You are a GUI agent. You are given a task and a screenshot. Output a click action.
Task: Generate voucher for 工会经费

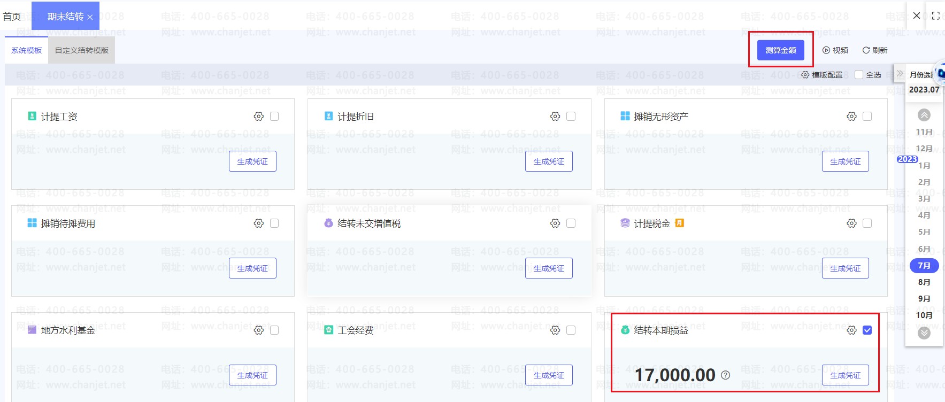pyautogui.click(x=549, y=375)
